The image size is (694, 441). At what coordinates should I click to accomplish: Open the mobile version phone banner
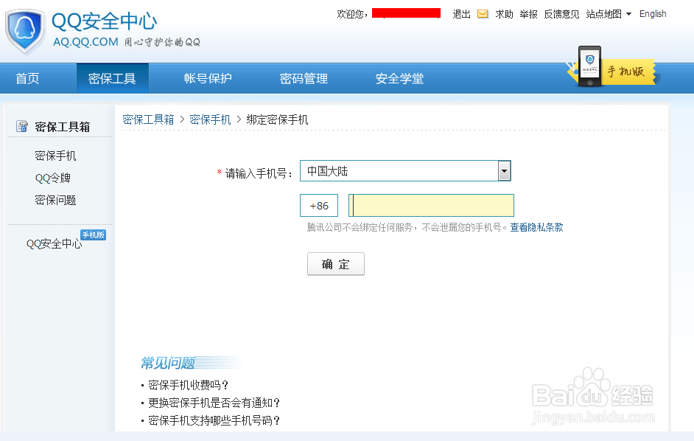pyautogui.click(x=613, y=66)
